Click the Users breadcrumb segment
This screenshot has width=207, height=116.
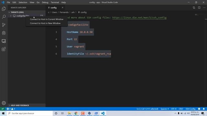coord(55,12)
